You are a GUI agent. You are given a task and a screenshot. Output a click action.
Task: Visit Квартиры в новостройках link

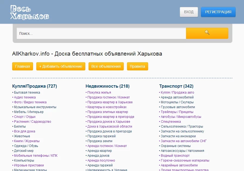click(x=107, y=107)
